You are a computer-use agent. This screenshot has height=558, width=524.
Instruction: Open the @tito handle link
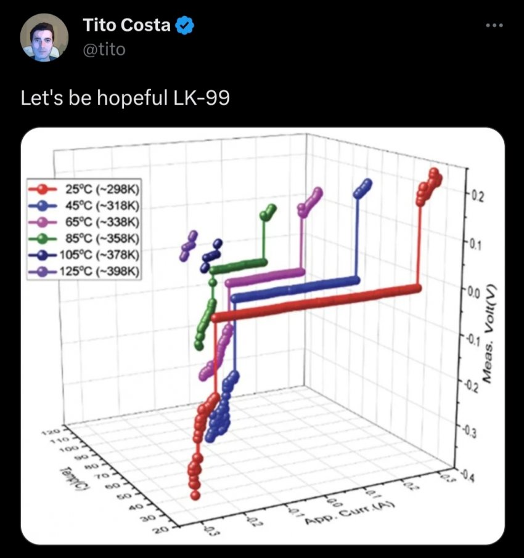(x=104, y=49)
